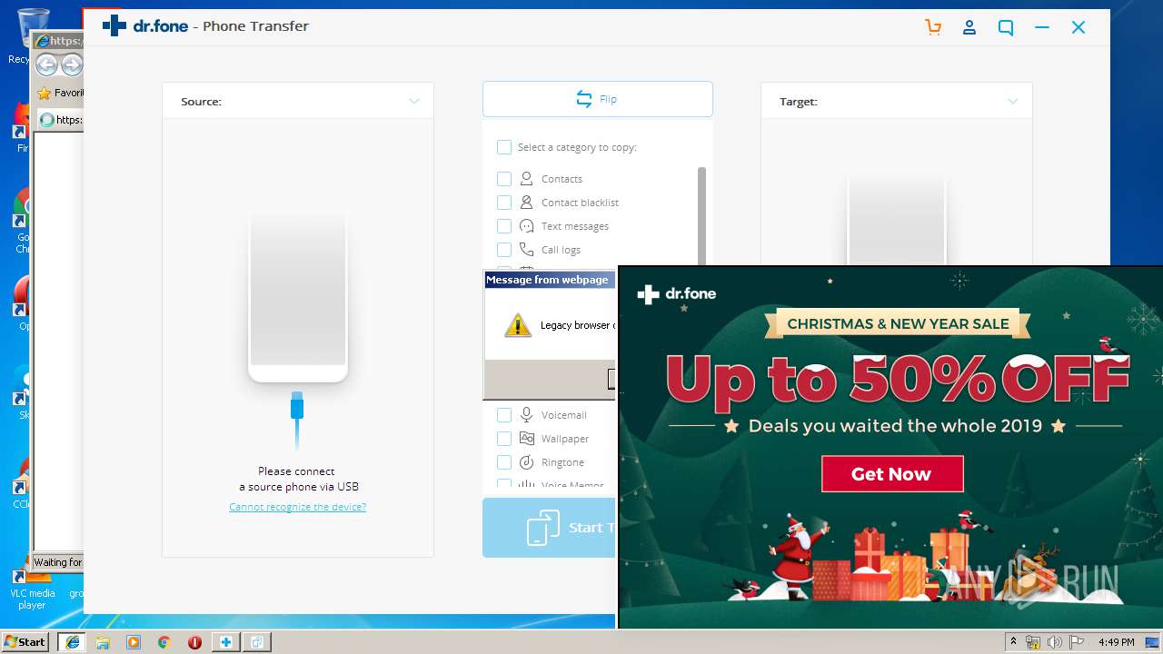The image size is (1163, 654).
Task: Click Get Now on the sale banner
Action: [891, 473]
